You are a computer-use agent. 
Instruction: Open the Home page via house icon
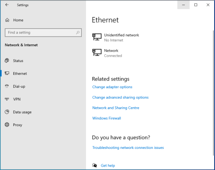(x=7, y=20)
